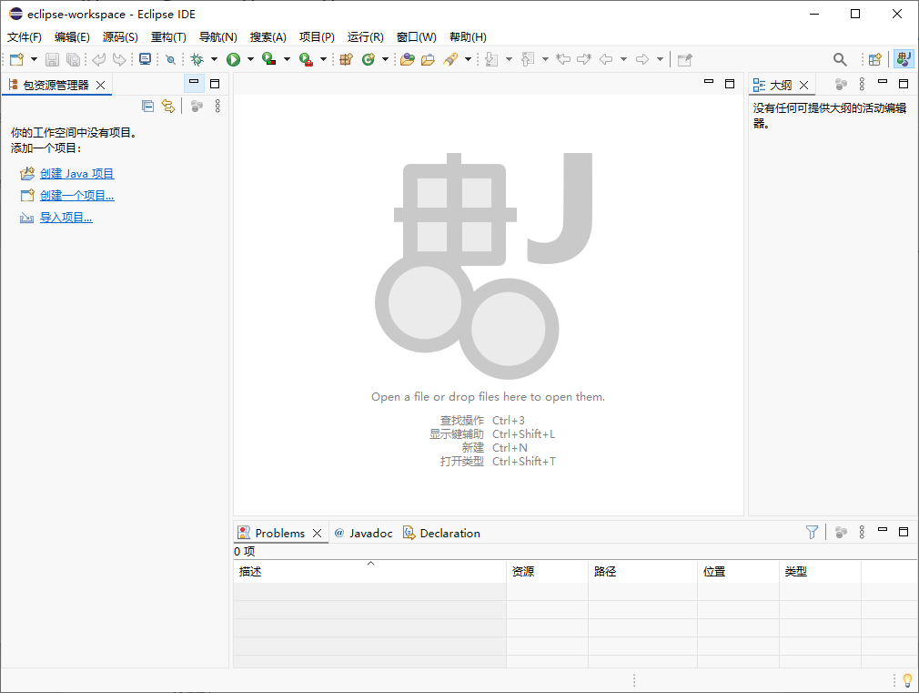The image size is (919, 693).
Task: Open the 文件(F) menu
Action: point(25,37)
